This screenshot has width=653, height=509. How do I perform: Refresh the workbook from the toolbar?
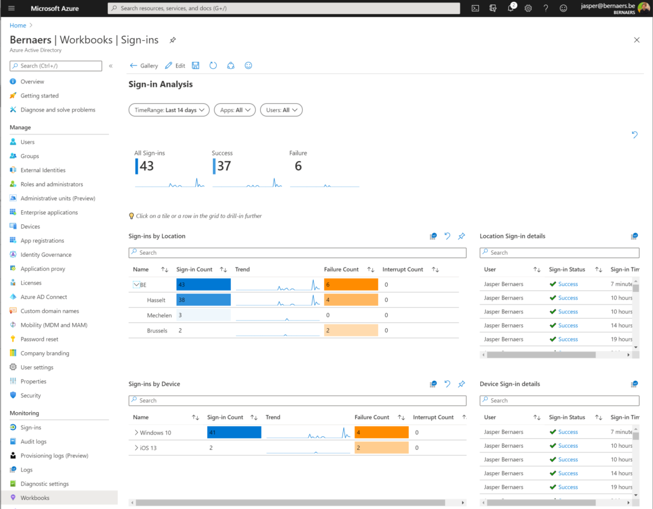[x=213, y=66]
